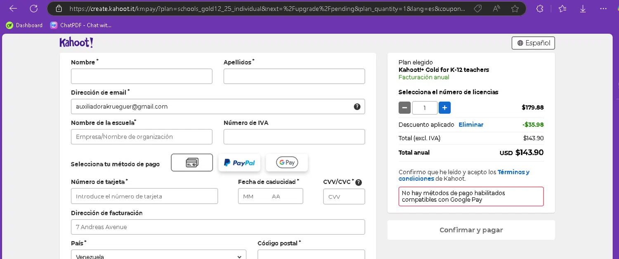
Task: Click the Número de tarjeta input field
Action: click(x=144, y=196)
